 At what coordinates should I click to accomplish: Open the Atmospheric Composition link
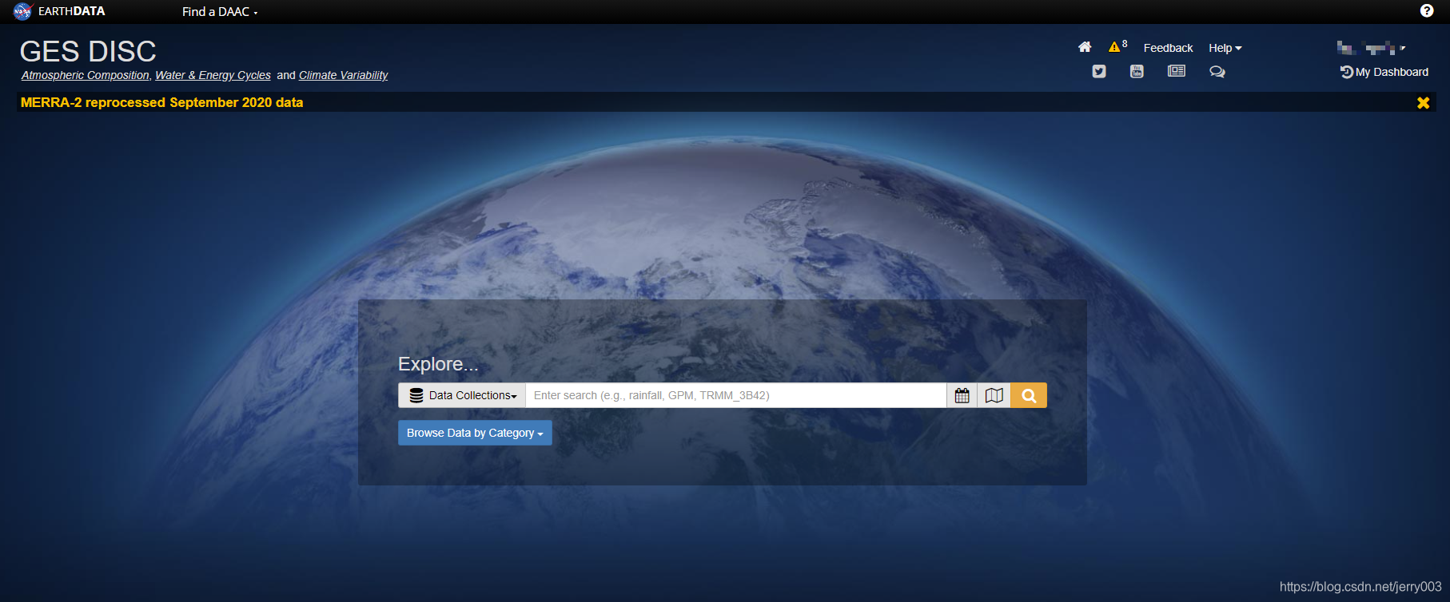tap(86, 75)
